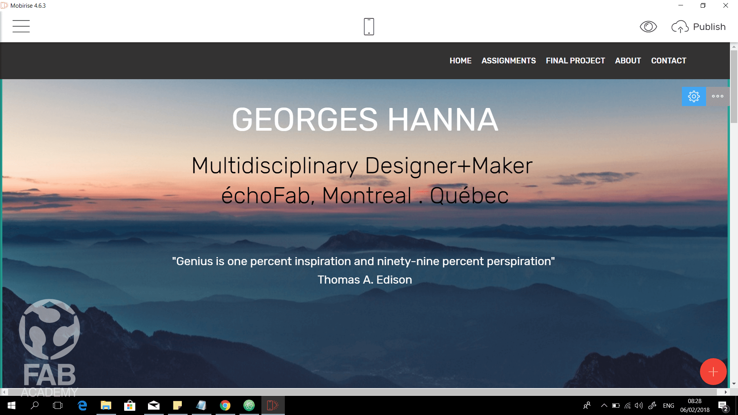Show hidden system tray icons

(604, 405)
